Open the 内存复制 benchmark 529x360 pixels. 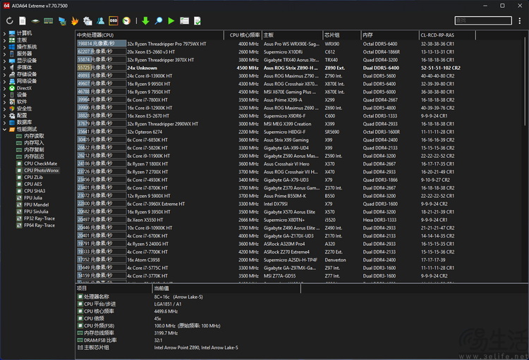click(x=34, y=149)
